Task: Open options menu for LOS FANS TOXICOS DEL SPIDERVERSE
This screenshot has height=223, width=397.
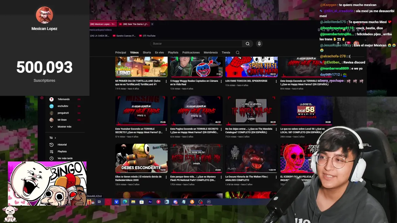Action: point(276,81)
